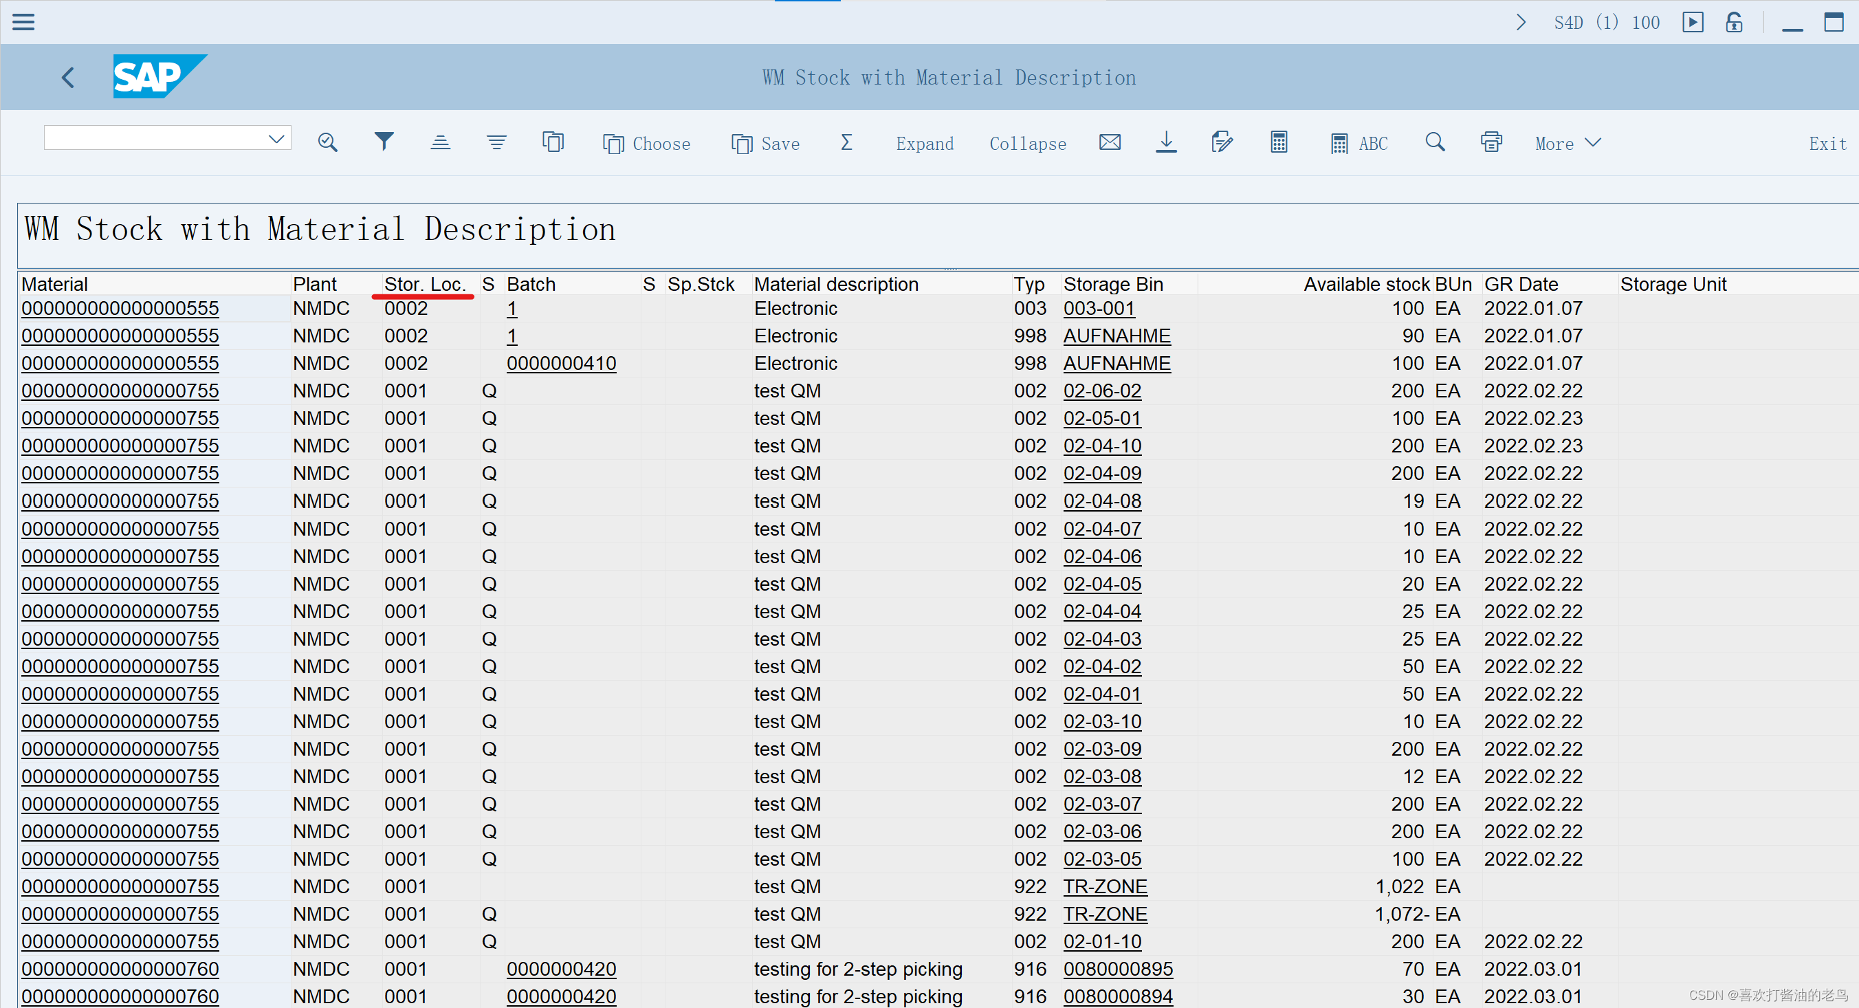Screen dimensions: 1859x1008
Task: Open the hamburger navigation menu
Action: pos(23,21)
